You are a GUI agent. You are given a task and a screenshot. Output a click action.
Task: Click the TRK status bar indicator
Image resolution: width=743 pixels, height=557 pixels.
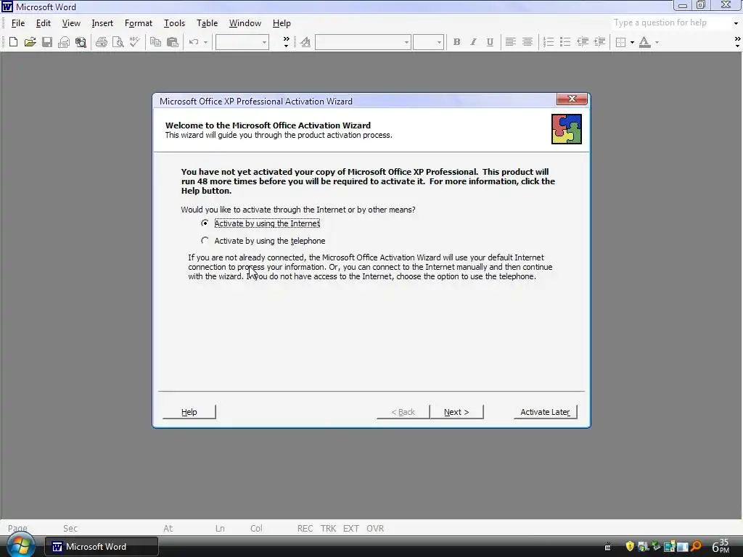[328, 528]
